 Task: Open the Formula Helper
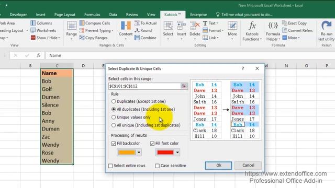pyautogui.click(x=273, y=31)
